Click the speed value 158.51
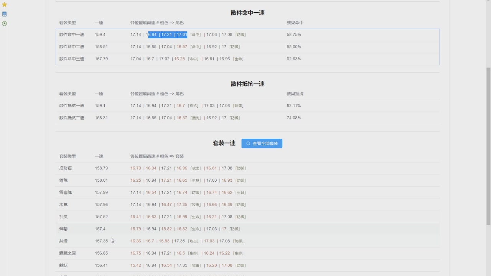491x276 pixels. (101, 47)
